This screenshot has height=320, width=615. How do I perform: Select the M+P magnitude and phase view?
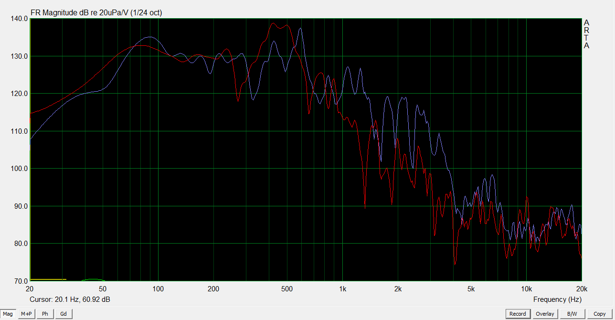click(26, 314)
